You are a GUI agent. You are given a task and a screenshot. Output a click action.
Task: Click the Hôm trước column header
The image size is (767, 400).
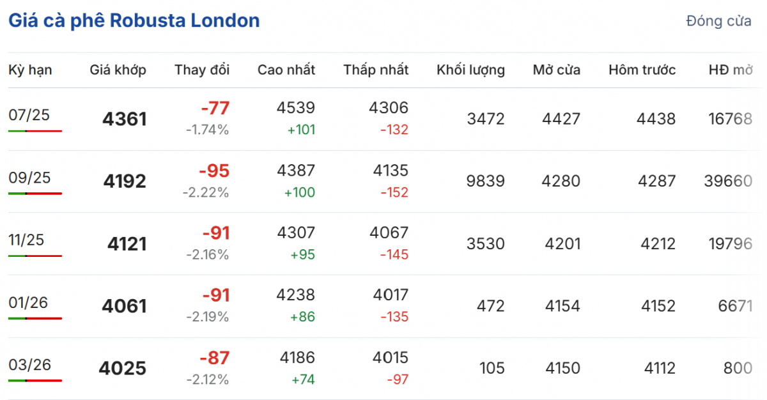(x=642, y=70)
